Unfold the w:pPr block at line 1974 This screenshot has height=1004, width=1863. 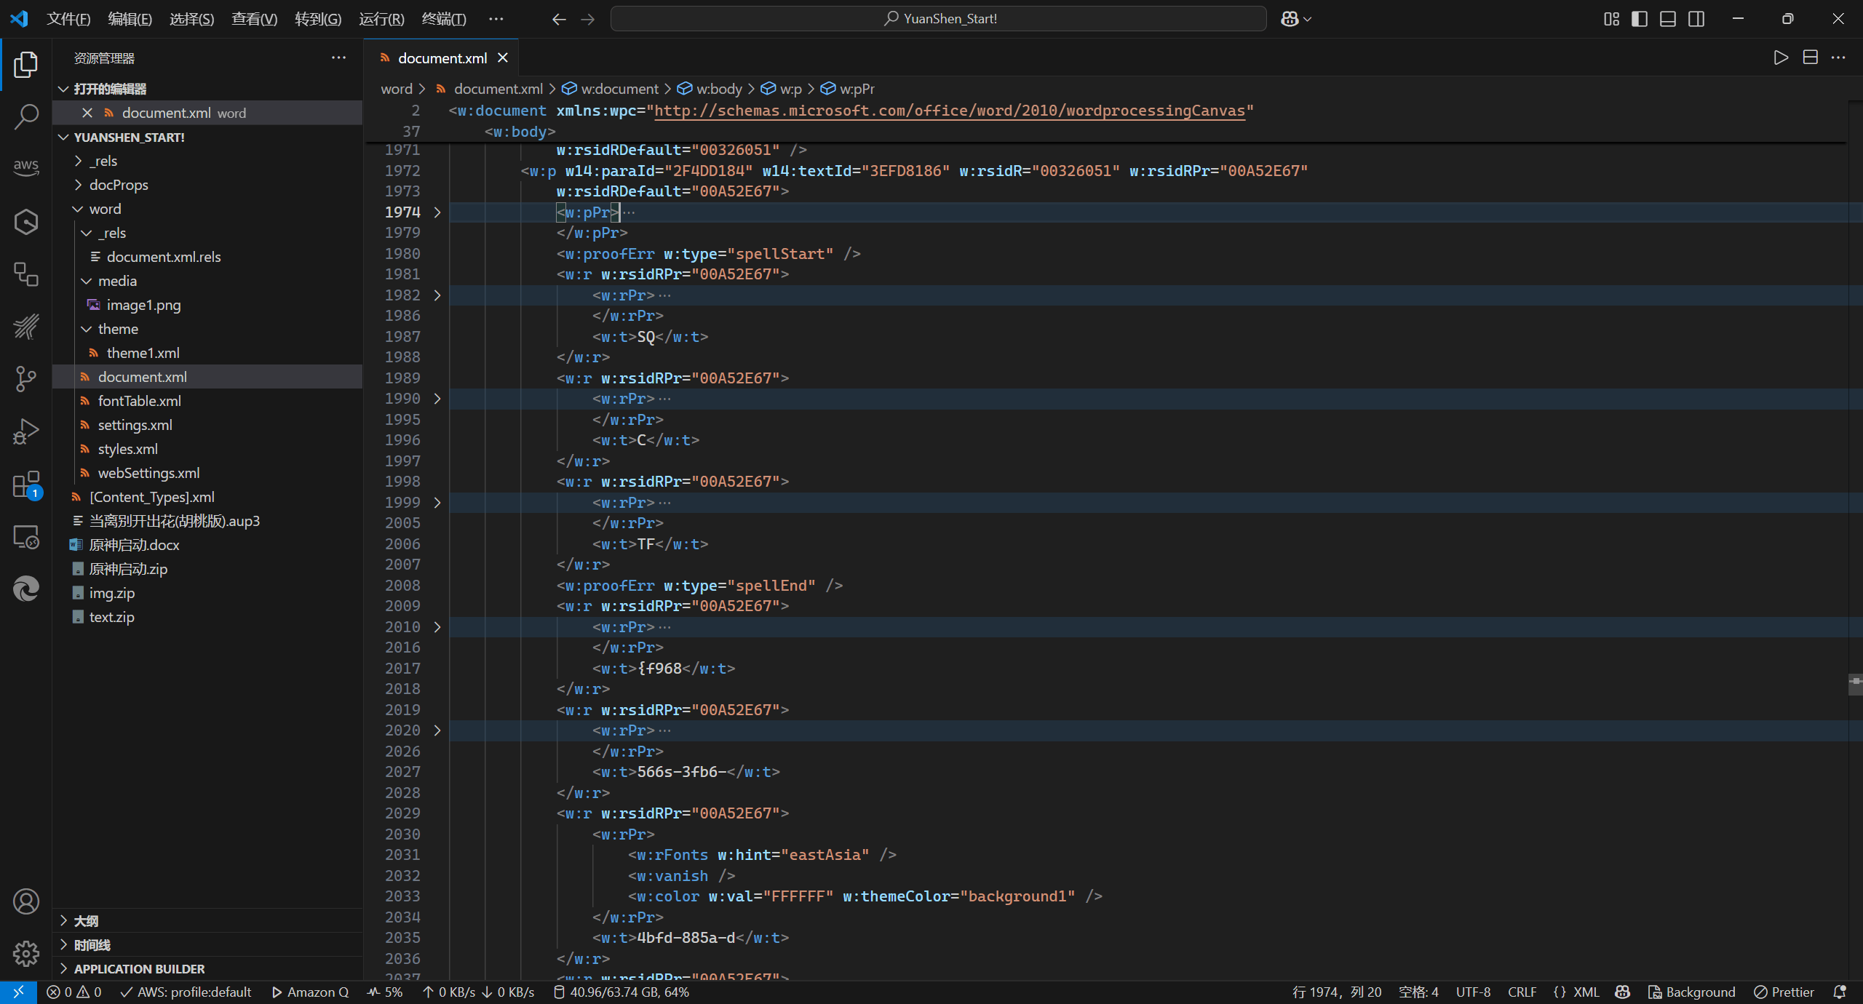click(x=437, y=212)
